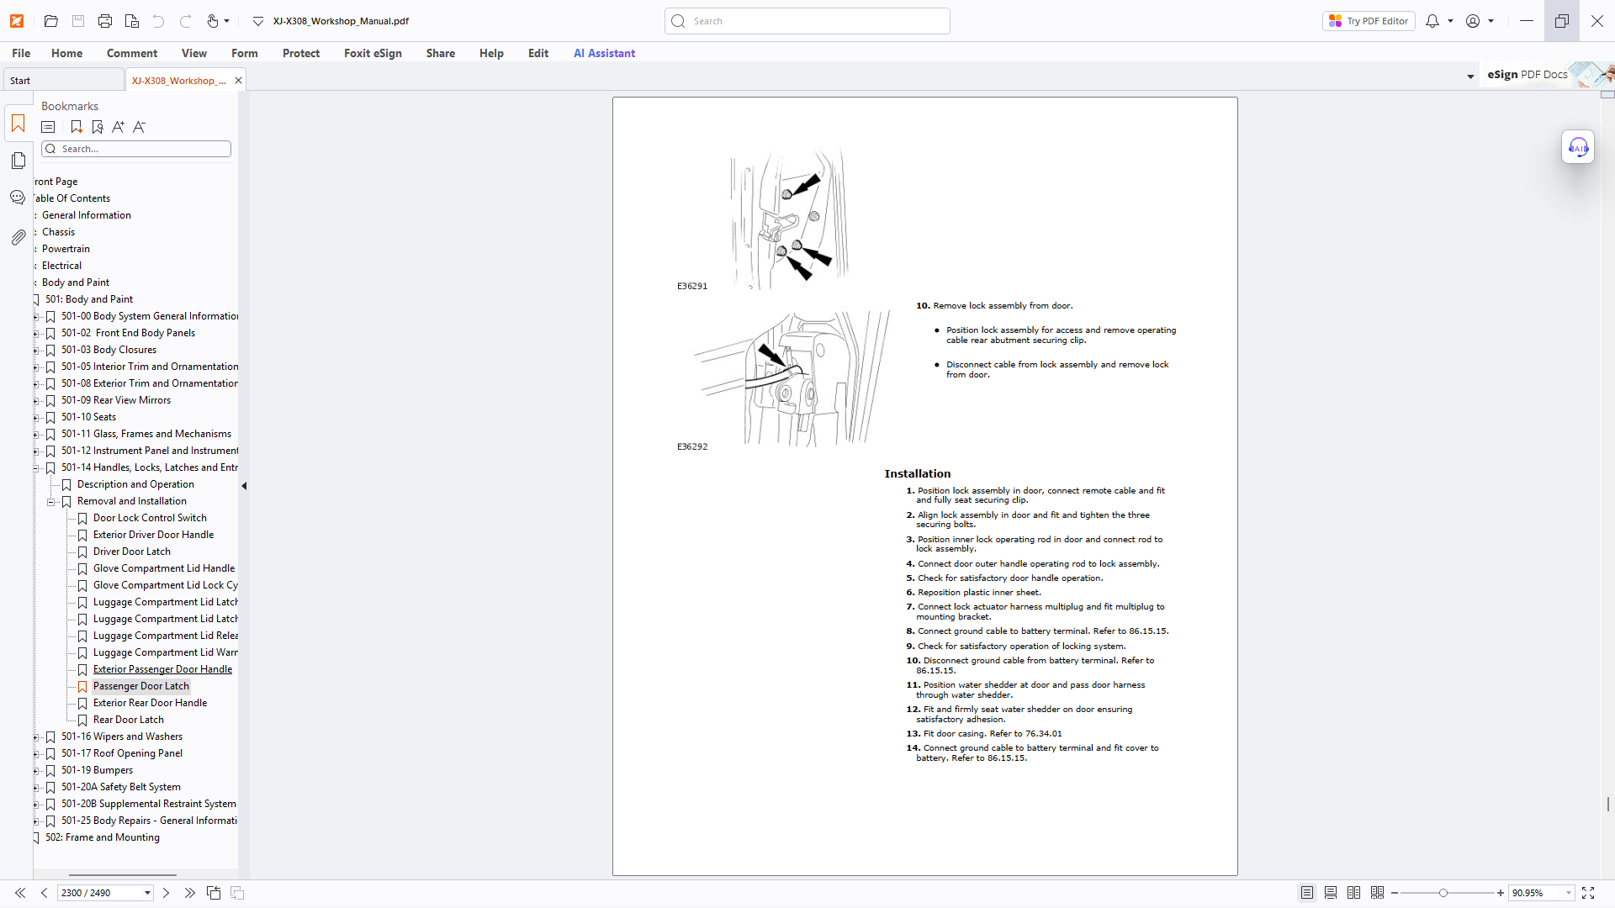Switch to the Start tab
Image resolution: width=1615 pixels, height=908 pixels.
click(x=21, y=81)
